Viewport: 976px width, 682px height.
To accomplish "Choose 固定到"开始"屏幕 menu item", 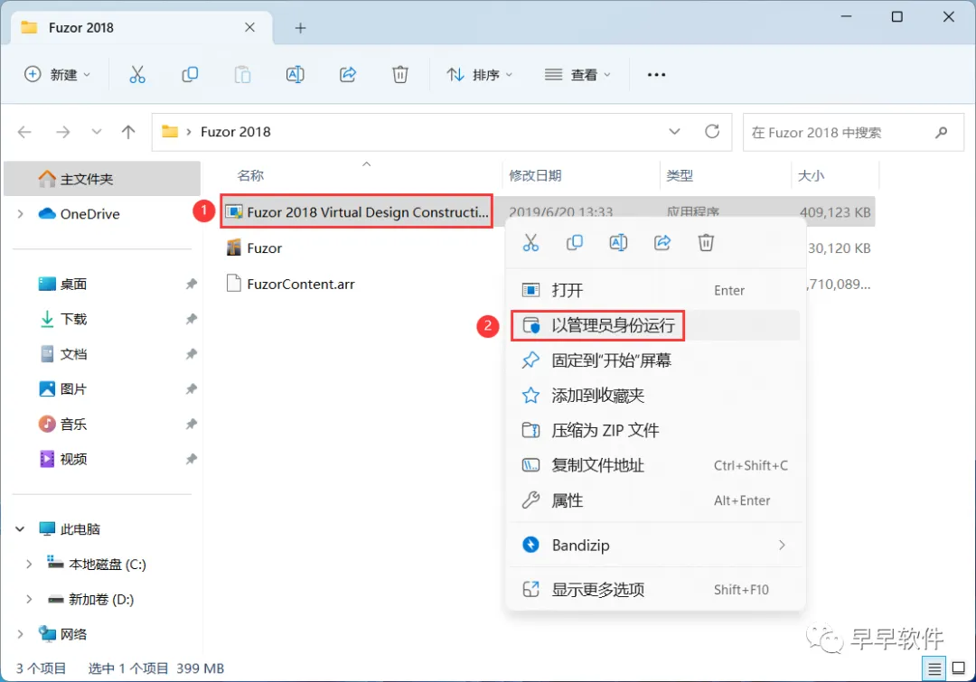I will coord(655,360).
